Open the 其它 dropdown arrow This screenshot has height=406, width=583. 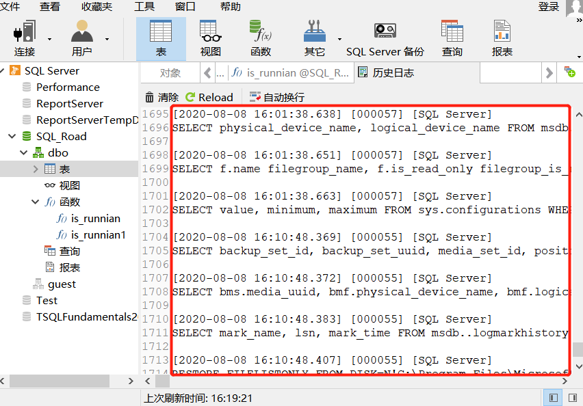click(x=339, y=39)
